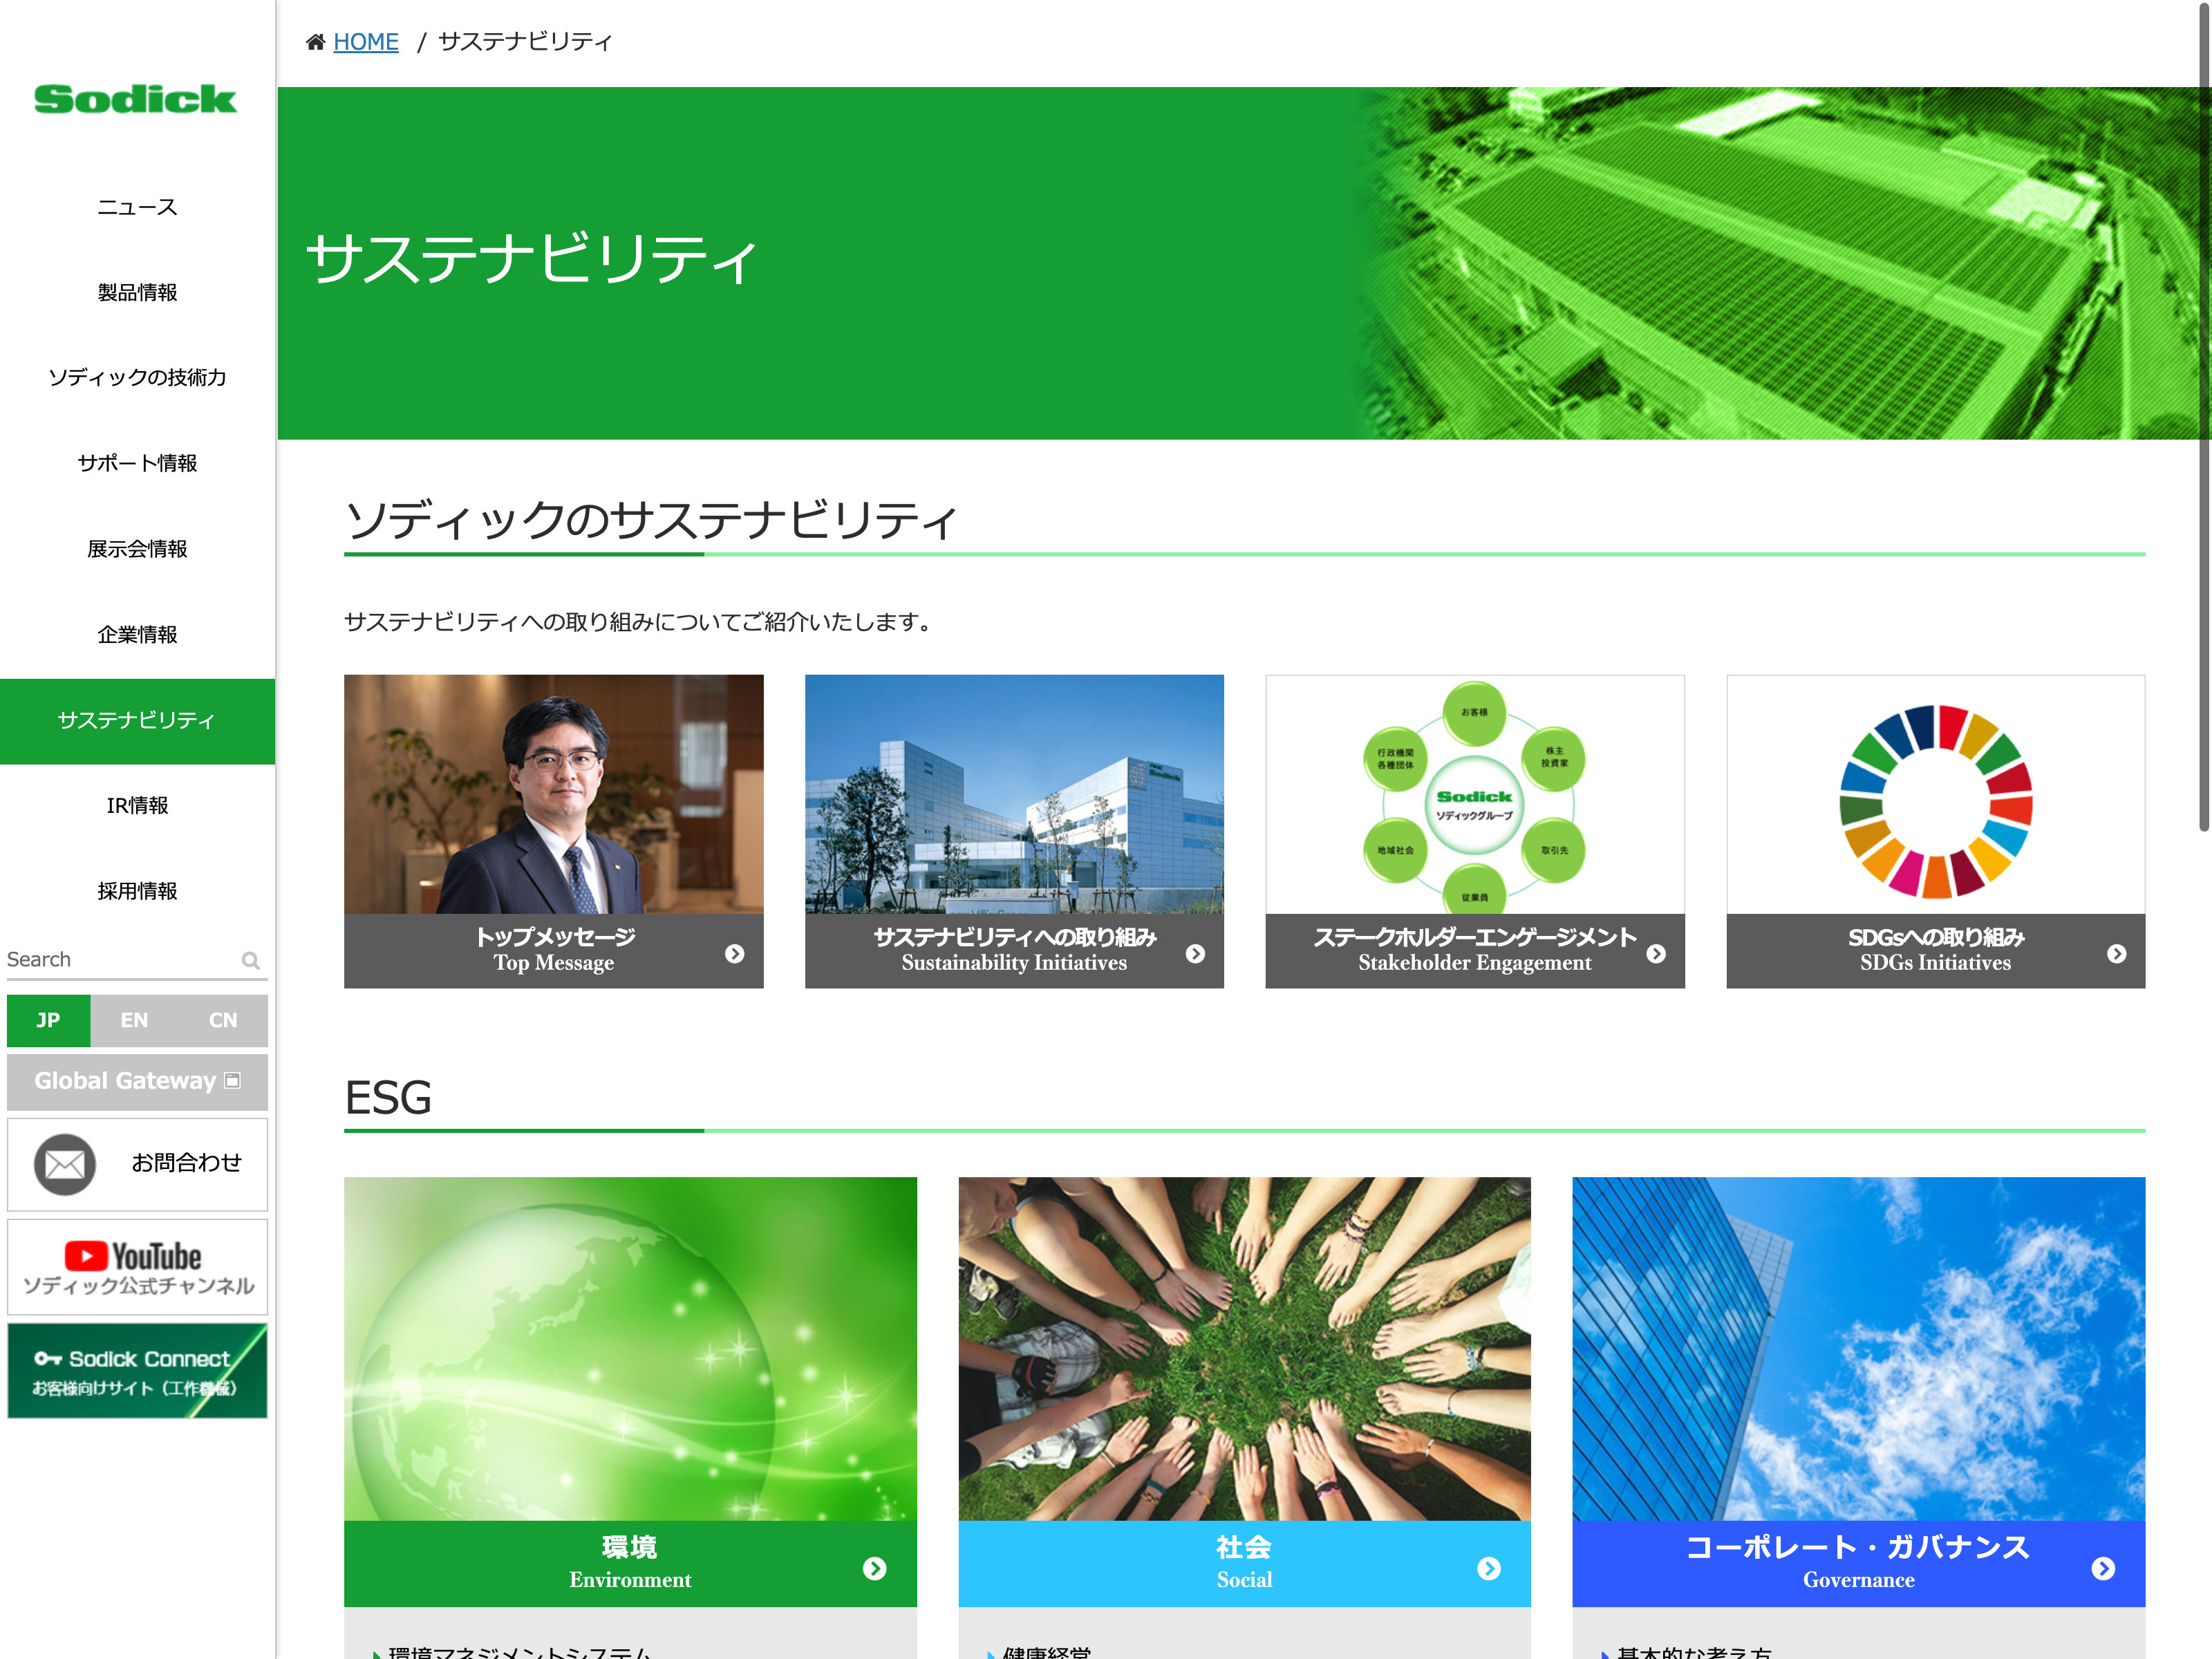The image size is (2212, 1659).
Task: Expand the Social section arrow
Action: point(1489,1568)
